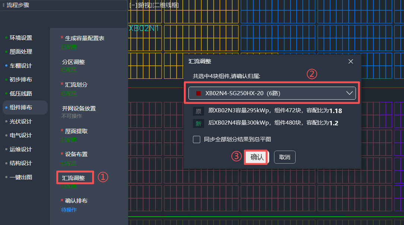The height and width of the screenshot is (225, 404).
Task: Click dark red color swatch in dropdown
Action: coord(198,93)
